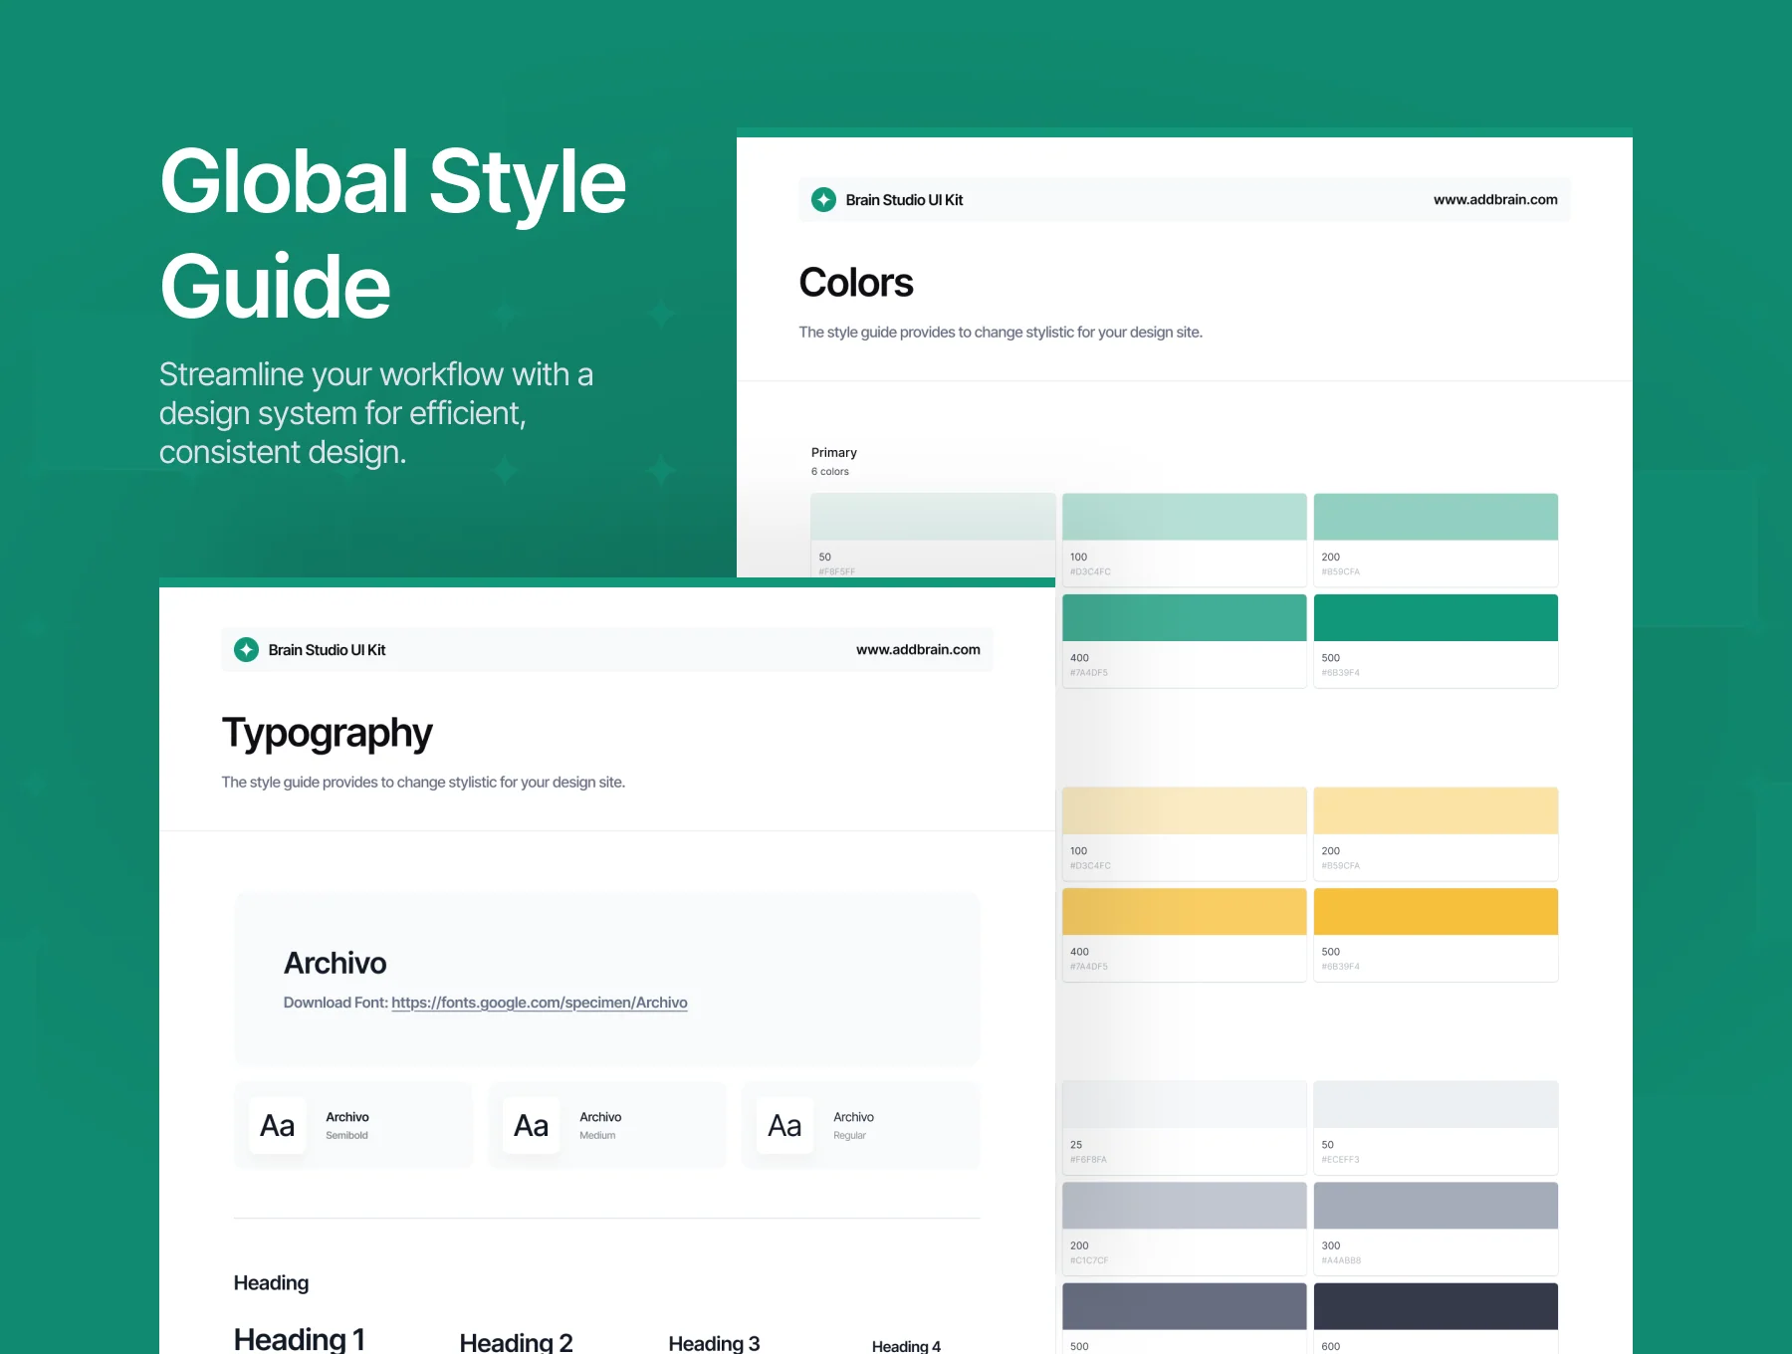The image size is (1792, 1354).
Task: Click 'Brain Studio UI Kit' text on Typography page
Action: [327, 650]
